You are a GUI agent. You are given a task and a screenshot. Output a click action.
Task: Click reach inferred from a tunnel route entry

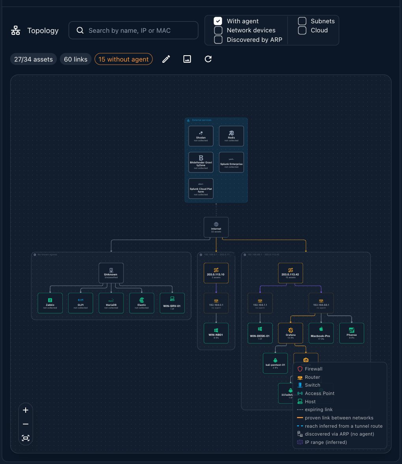(x=340, y=427)
